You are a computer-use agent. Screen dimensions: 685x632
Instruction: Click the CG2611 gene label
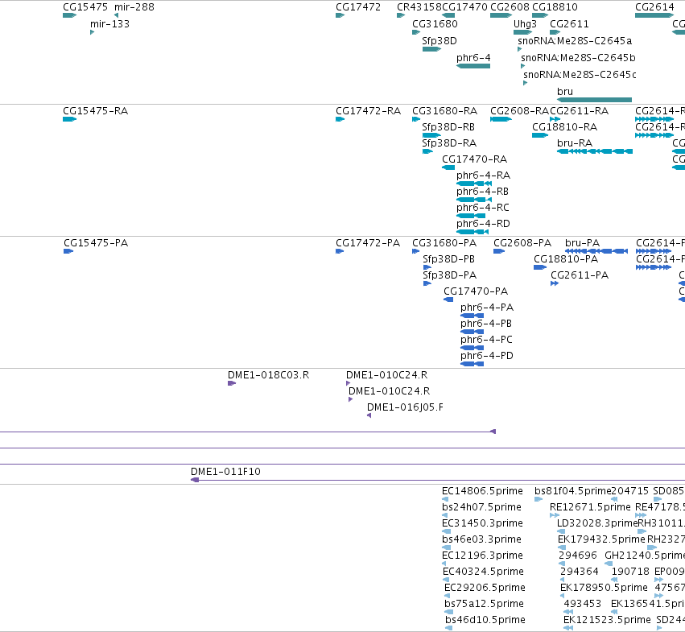click(x=569, y=24)
